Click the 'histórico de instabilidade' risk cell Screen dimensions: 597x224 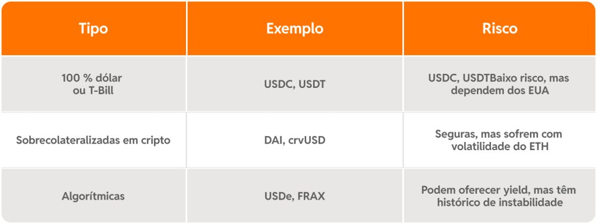(x=500, y=196)
